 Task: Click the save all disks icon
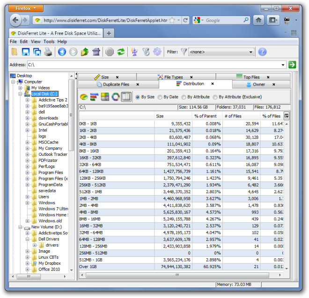coord(37,52)
